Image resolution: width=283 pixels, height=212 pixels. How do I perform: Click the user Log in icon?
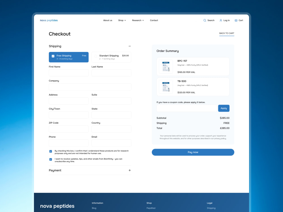pos(221,20)
